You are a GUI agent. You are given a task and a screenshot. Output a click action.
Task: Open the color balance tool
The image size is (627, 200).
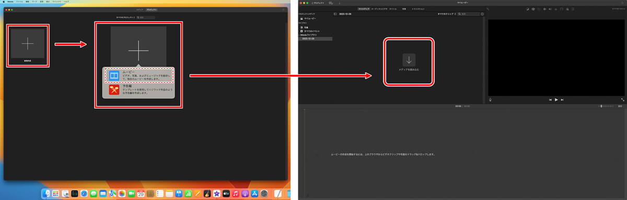click(527, 9)
